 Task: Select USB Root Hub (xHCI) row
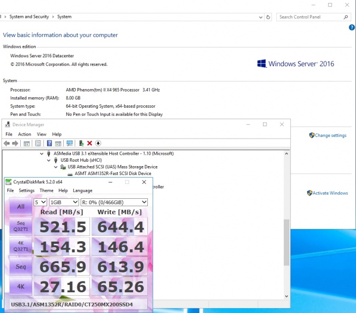click(x=81, y=160)
